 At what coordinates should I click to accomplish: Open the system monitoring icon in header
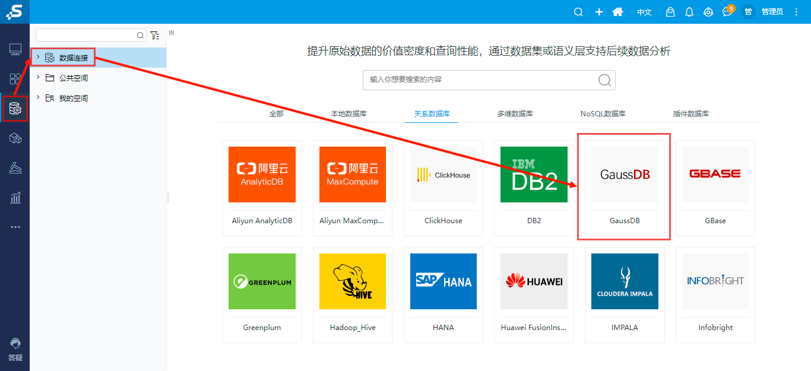pos(708,12)
